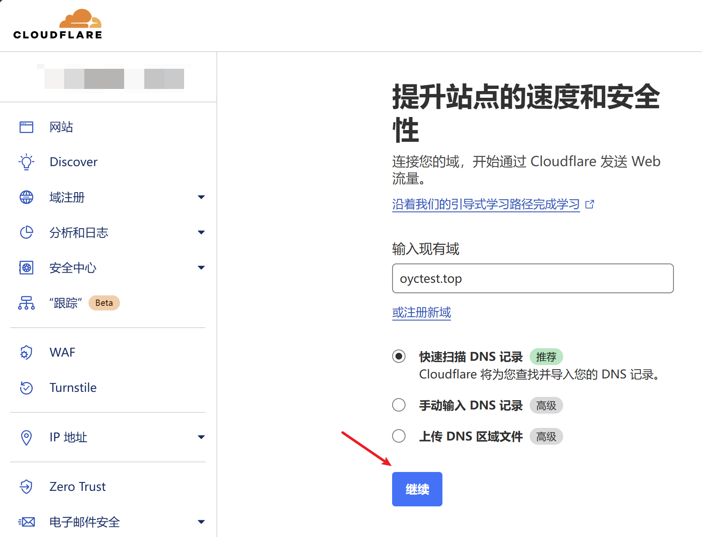Expand the 域注册 dropdown arrow
The height and width of the screenshot is (537, 702).
pyautogui.click(x=201, y=197)
